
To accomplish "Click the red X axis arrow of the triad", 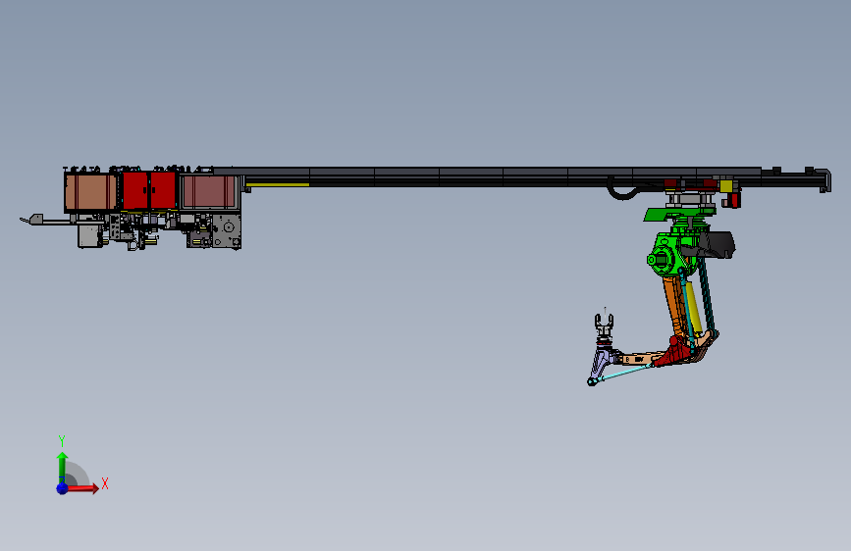I will point(81,488).
